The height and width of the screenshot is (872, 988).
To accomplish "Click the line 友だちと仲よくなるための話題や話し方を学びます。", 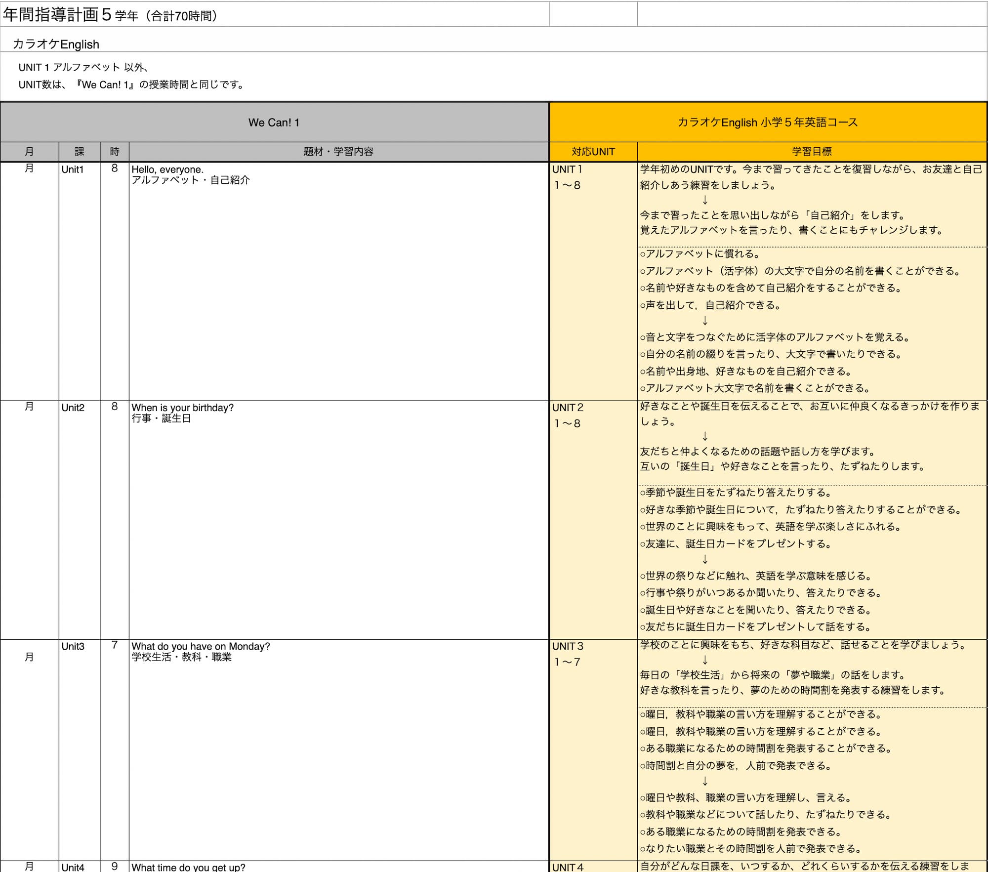I will 758,452.
